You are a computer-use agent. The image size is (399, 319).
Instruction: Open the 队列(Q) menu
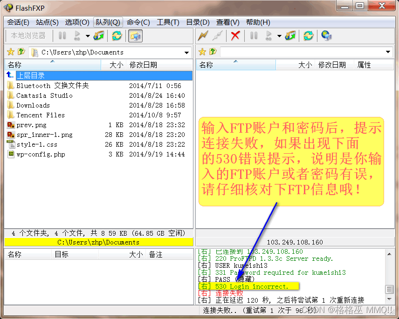(x=109, y=22)
